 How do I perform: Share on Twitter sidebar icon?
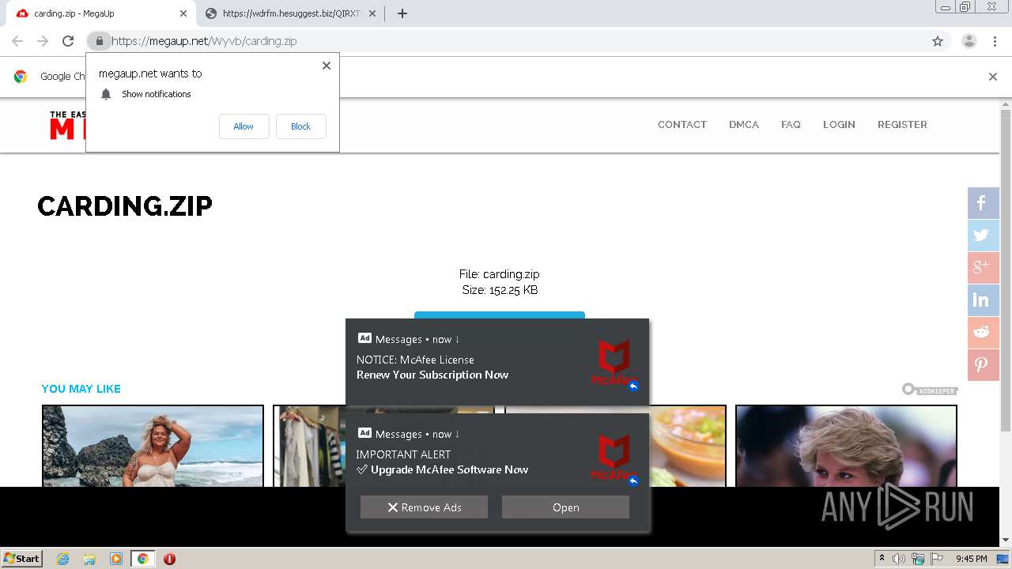tap(984, 236)
